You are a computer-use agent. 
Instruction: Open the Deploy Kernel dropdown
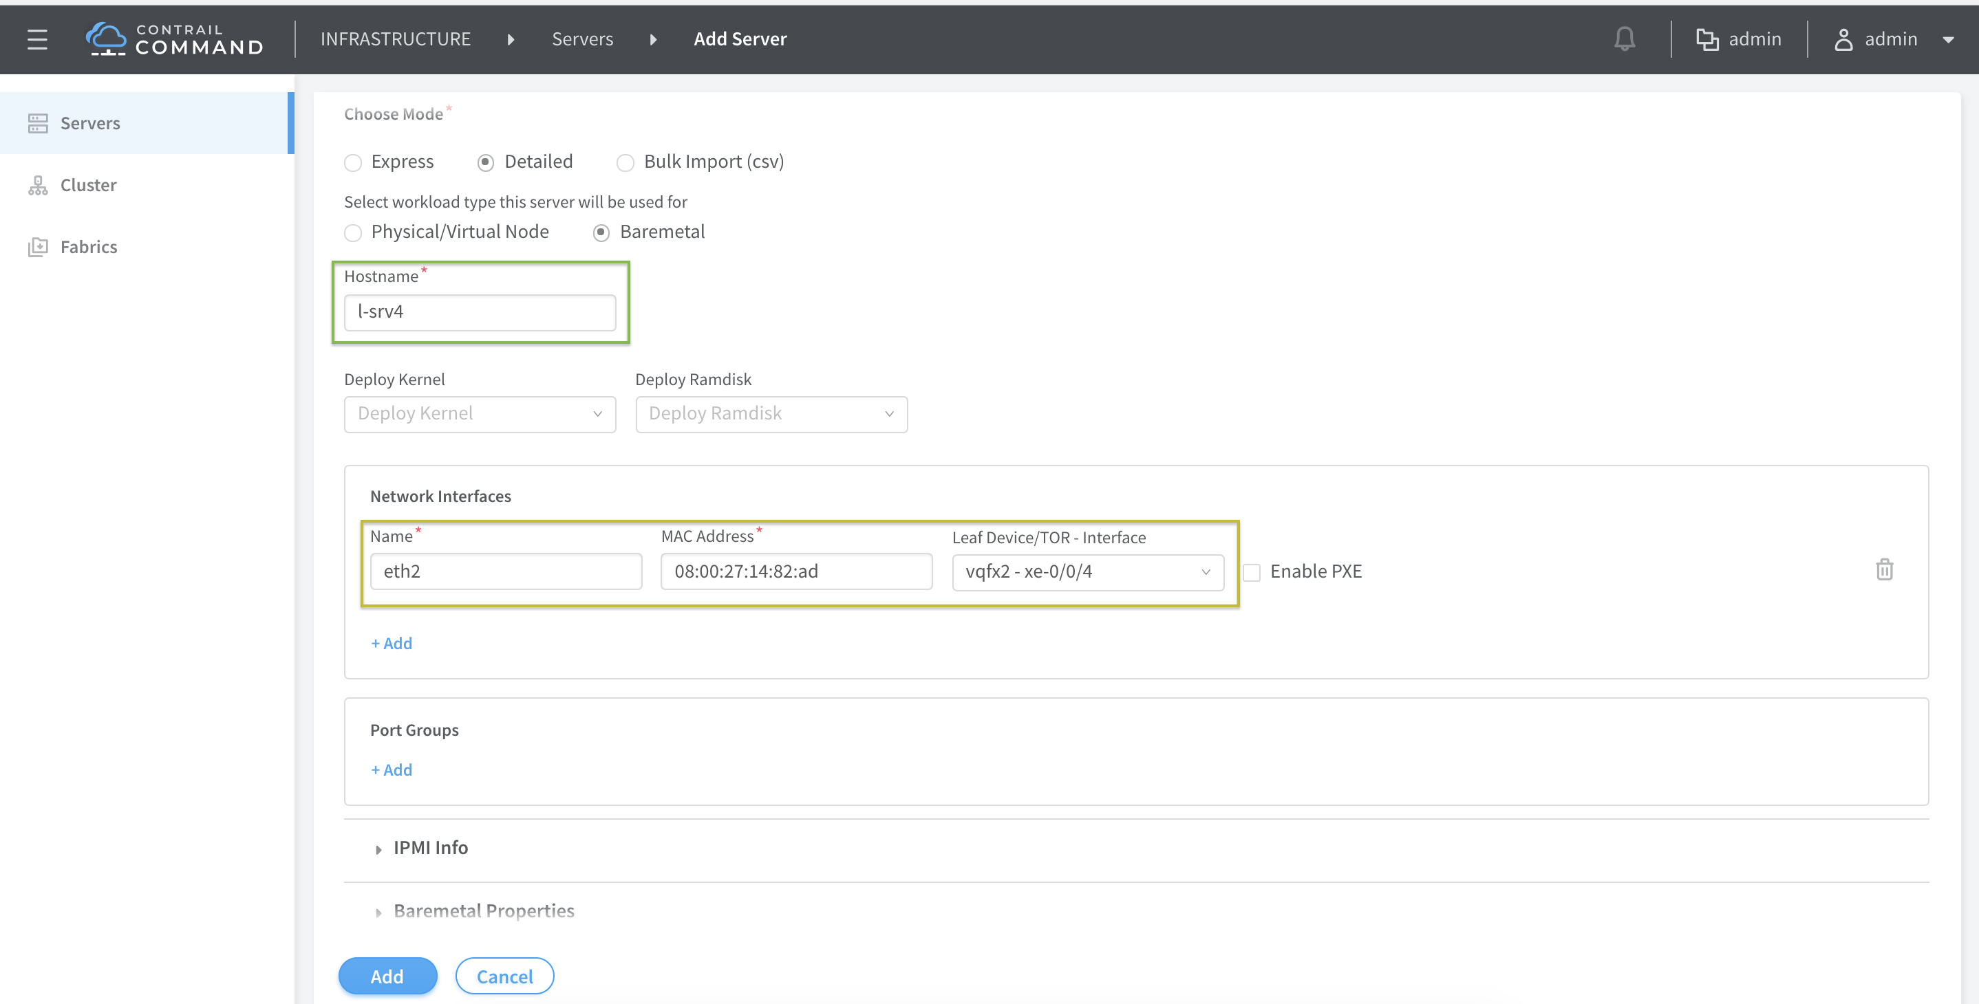click(480, 415)
